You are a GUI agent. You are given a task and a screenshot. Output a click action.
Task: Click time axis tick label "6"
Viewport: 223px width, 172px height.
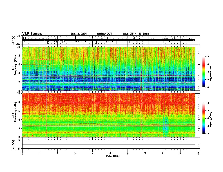coord(128,153)
